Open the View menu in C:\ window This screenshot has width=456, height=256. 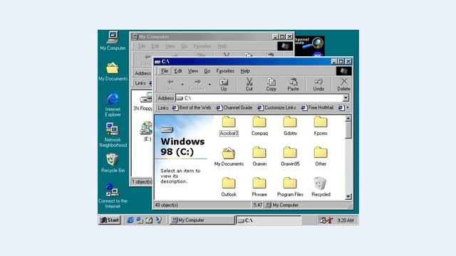pos(193,71)
